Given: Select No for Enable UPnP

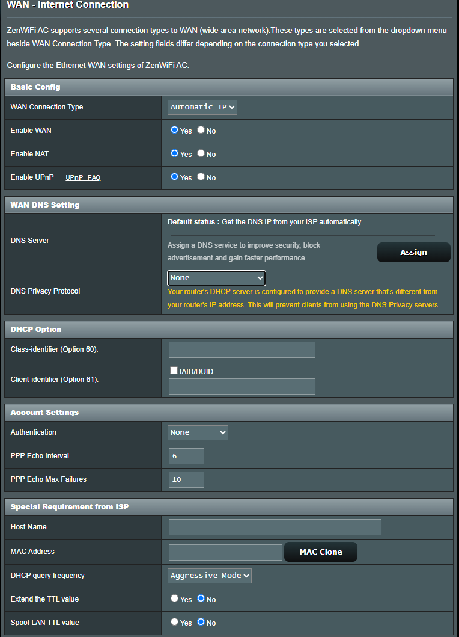Looking at the screenshot, I should (201, 177).
